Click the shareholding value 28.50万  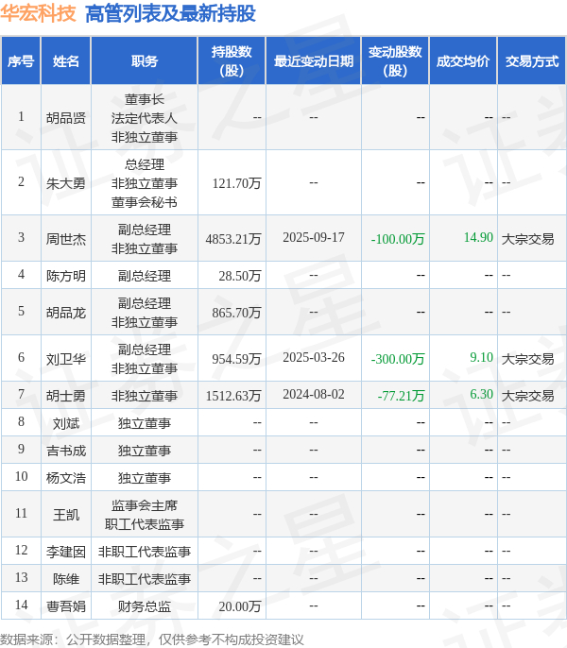(240, 276)
